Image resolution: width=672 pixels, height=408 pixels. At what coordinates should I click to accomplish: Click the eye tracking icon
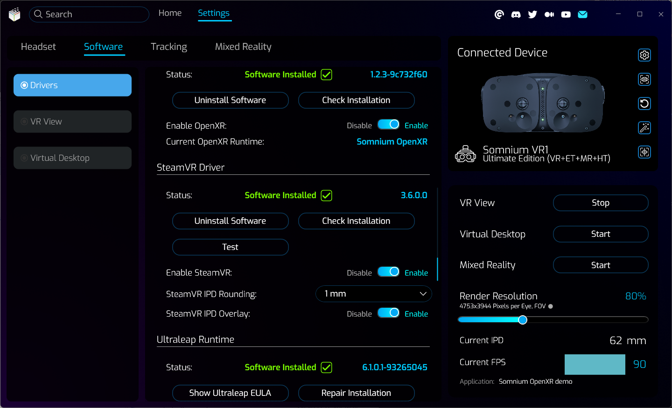click(644, 79)
